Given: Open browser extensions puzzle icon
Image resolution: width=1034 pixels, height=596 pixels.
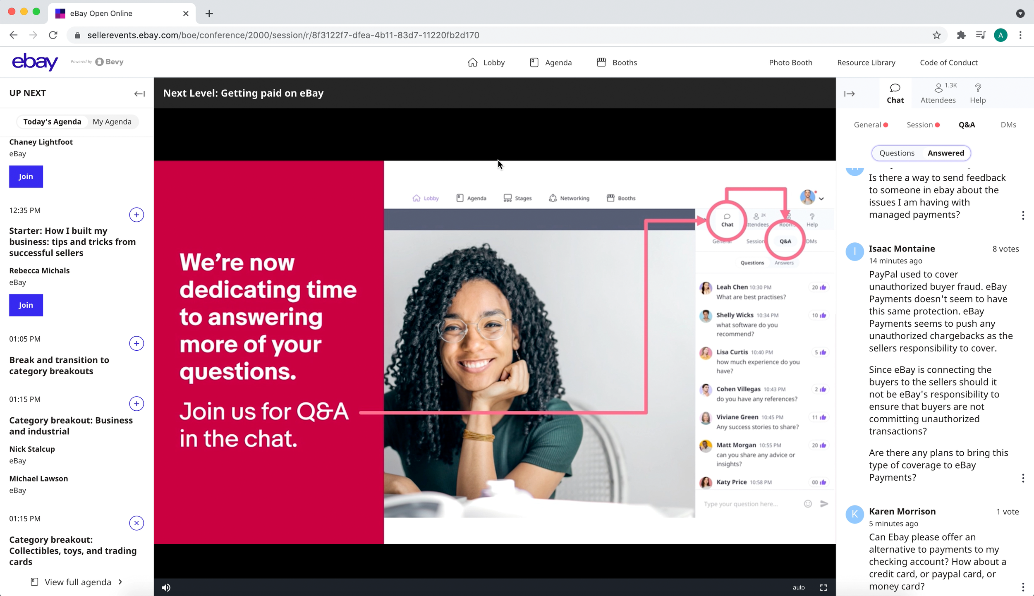Looking at the screenshot, I should [x=961, y=35].
